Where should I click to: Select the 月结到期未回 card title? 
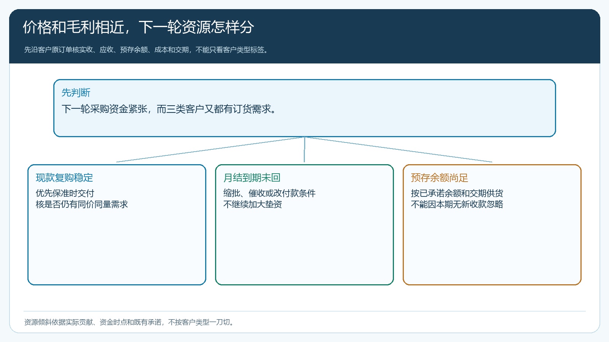252,177
